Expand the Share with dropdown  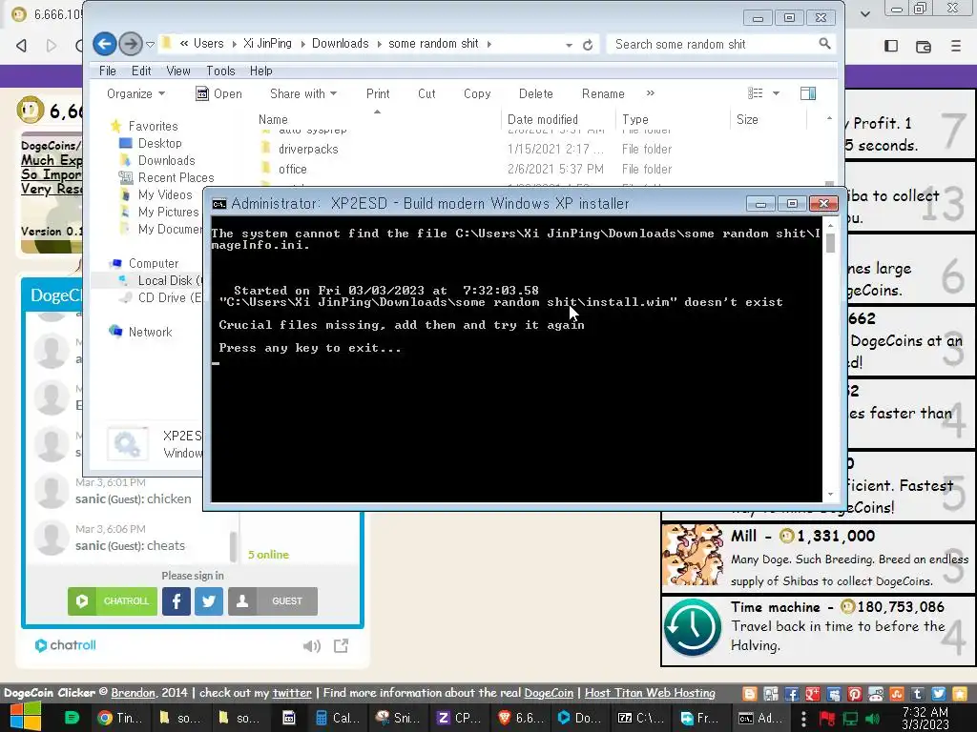point(303,94)
